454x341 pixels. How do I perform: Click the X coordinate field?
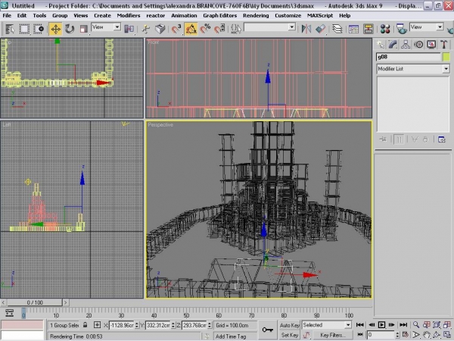tap(122, 325)
